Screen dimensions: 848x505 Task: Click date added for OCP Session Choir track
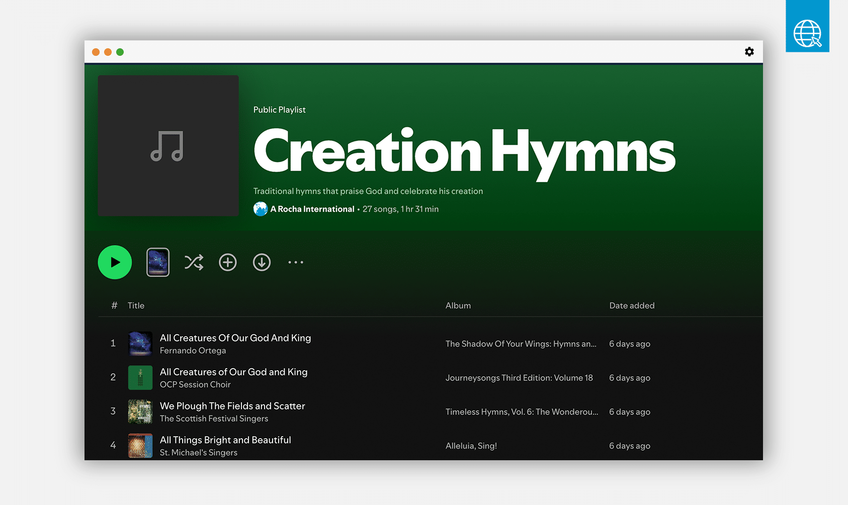[x=630, y=378]
